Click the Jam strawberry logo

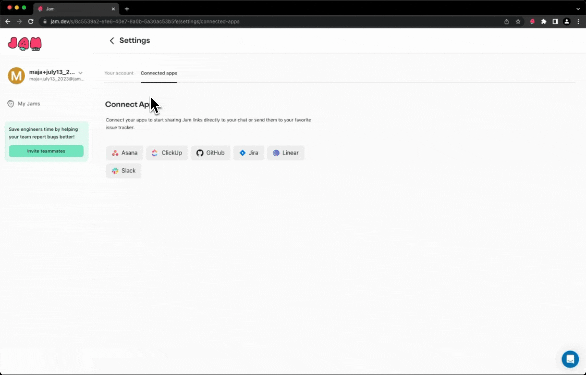pos(25,44)
